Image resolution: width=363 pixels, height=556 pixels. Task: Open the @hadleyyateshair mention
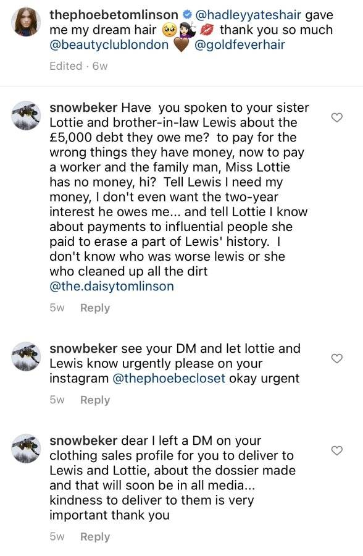(248, 15)
